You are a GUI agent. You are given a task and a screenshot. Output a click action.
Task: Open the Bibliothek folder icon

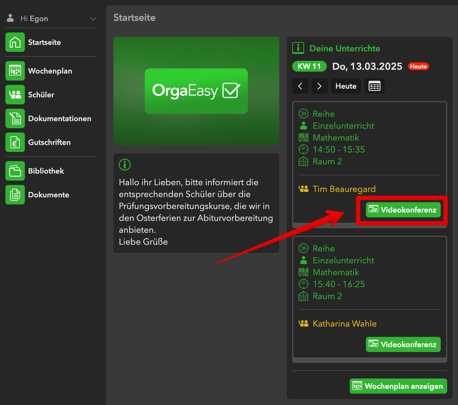15,171
